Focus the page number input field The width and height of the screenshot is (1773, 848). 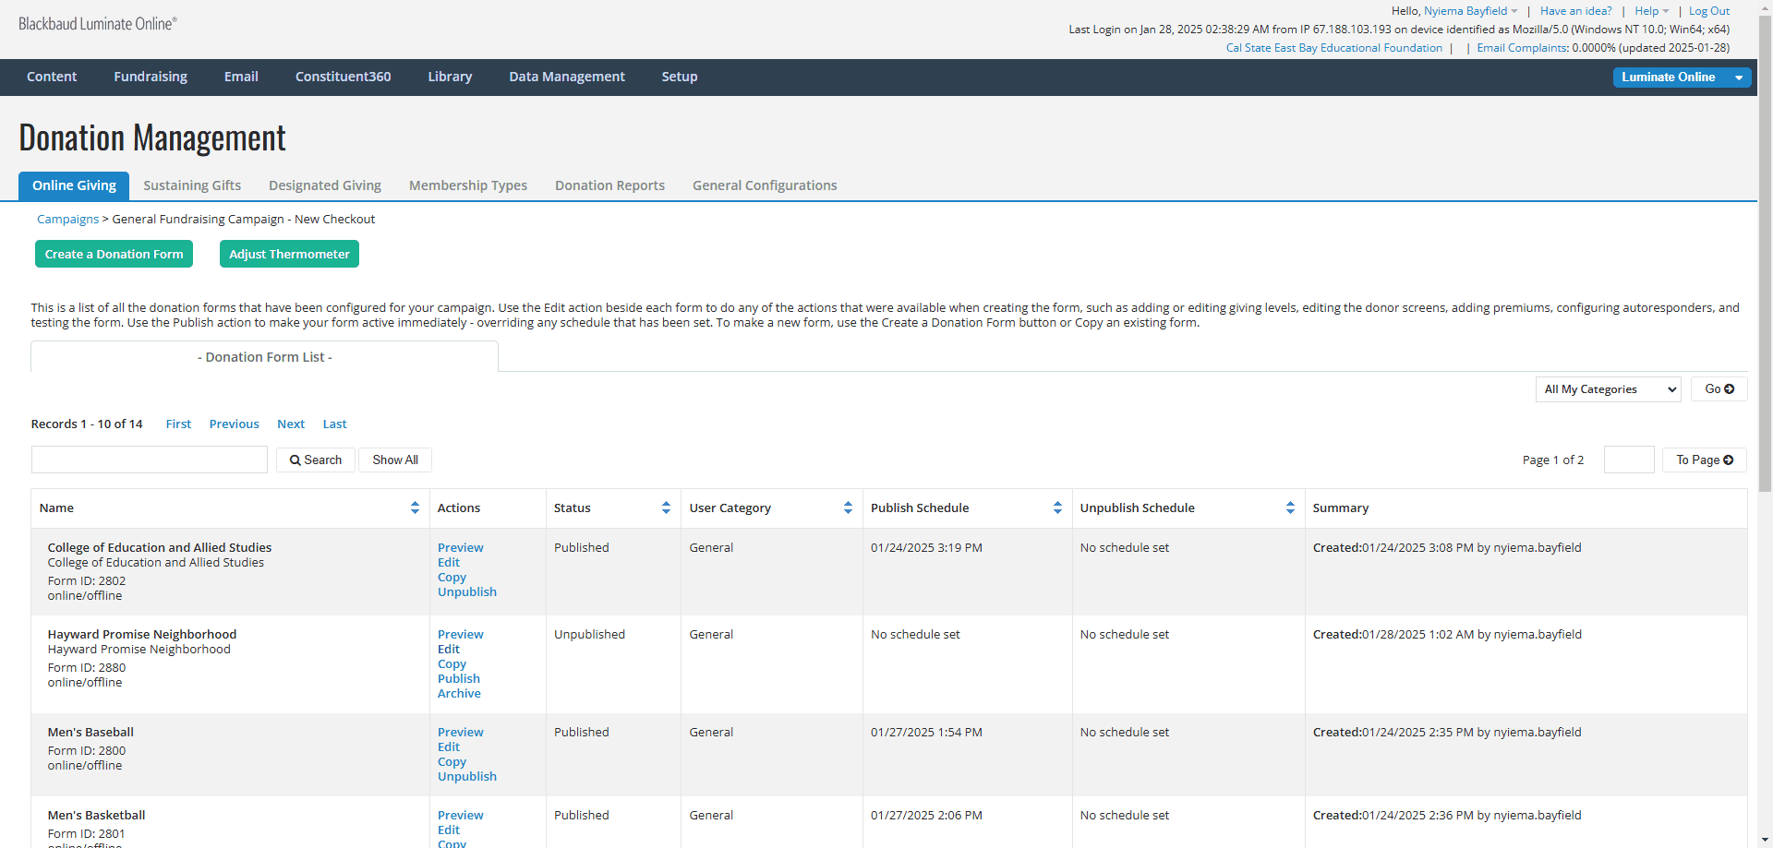tap(1629, 460)
